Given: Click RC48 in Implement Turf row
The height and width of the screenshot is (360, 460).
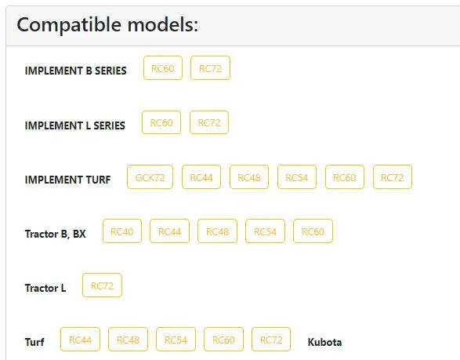Looking at the screenshot, I should pos(249,177).
